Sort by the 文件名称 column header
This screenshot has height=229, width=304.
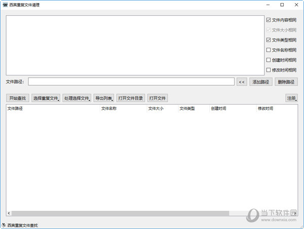pyautogui.click(x=124, y=108)
